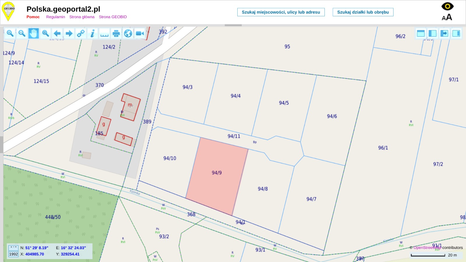This screenshot has width=466, height=262.
Task: Expand the right side panel
Action: pos(456,33)
